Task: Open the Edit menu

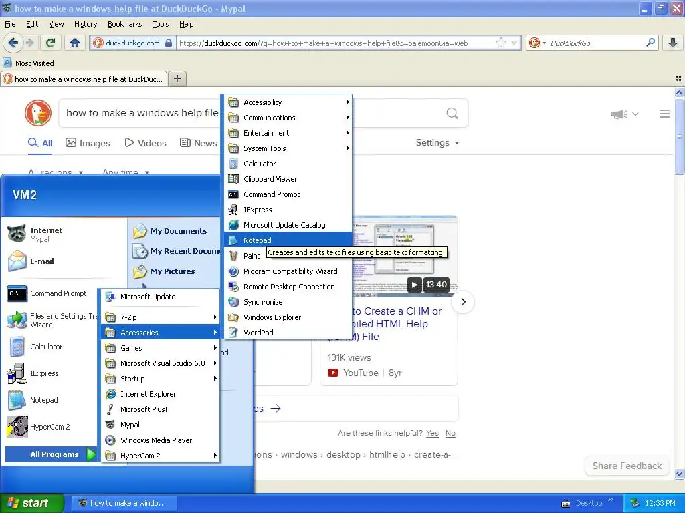Action: (x=32, y=24)
